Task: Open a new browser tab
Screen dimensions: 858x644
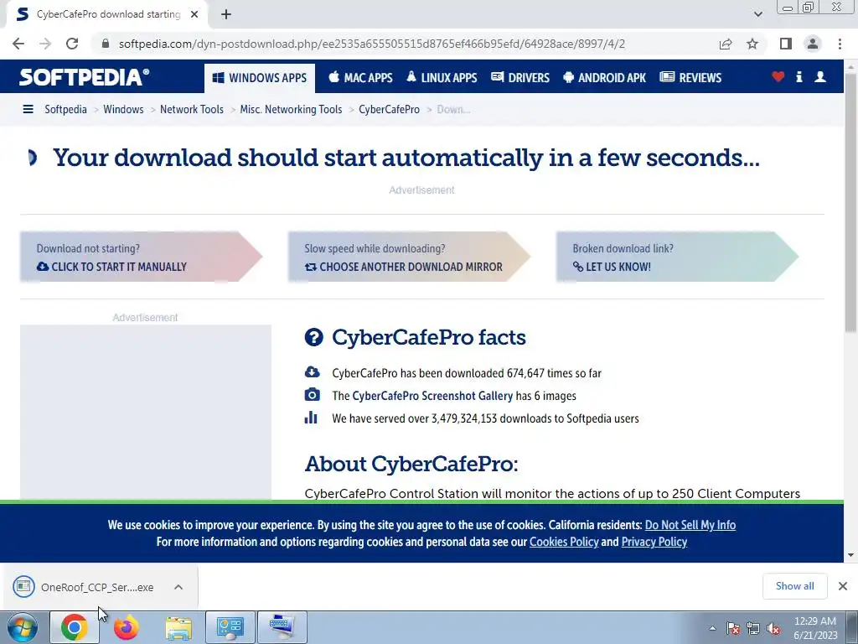Action: tap(226, 14)
